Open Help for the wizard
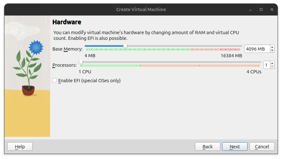The image size is (282, 159). (x=20, y=147)
